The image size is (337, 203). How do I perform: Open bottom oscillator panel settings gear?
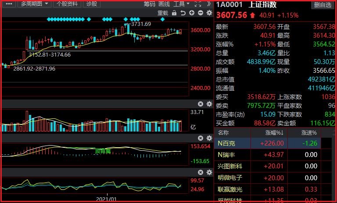click(x=209, y=172)
